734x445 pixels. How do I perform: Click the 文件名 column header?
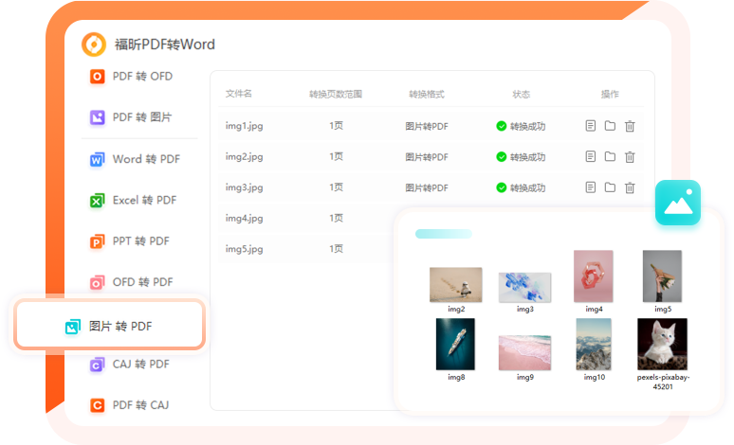tap(239, 95)
